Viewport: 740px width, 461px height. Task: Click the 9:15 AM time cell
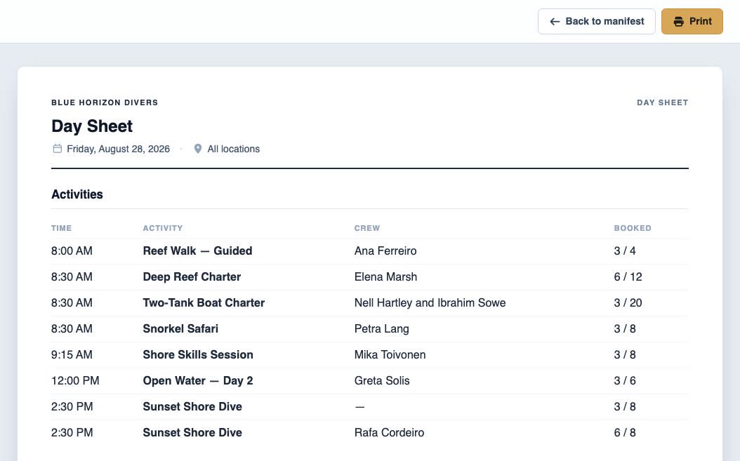pyautogui.click(x=72, y=354)
